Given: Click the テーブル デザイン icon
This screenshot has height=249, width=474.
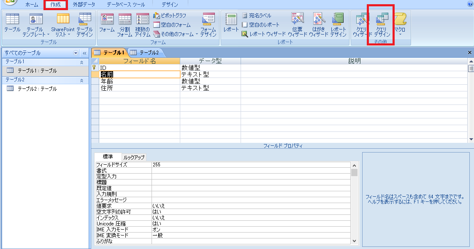Looking at the screenshot, I should (84, 25).
